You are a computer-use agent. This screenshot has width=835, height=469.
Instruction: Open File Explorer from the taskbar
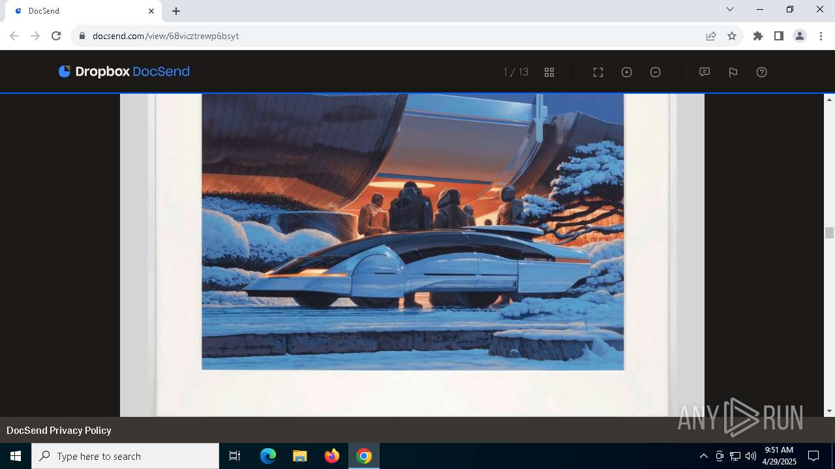299,456
